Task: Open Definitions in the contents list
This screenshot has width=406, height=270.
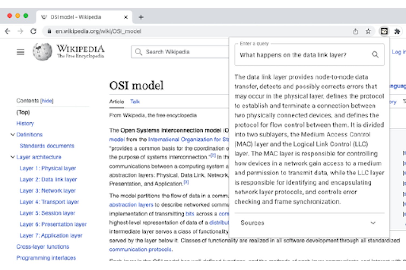Action: click(x=30, y=134)
